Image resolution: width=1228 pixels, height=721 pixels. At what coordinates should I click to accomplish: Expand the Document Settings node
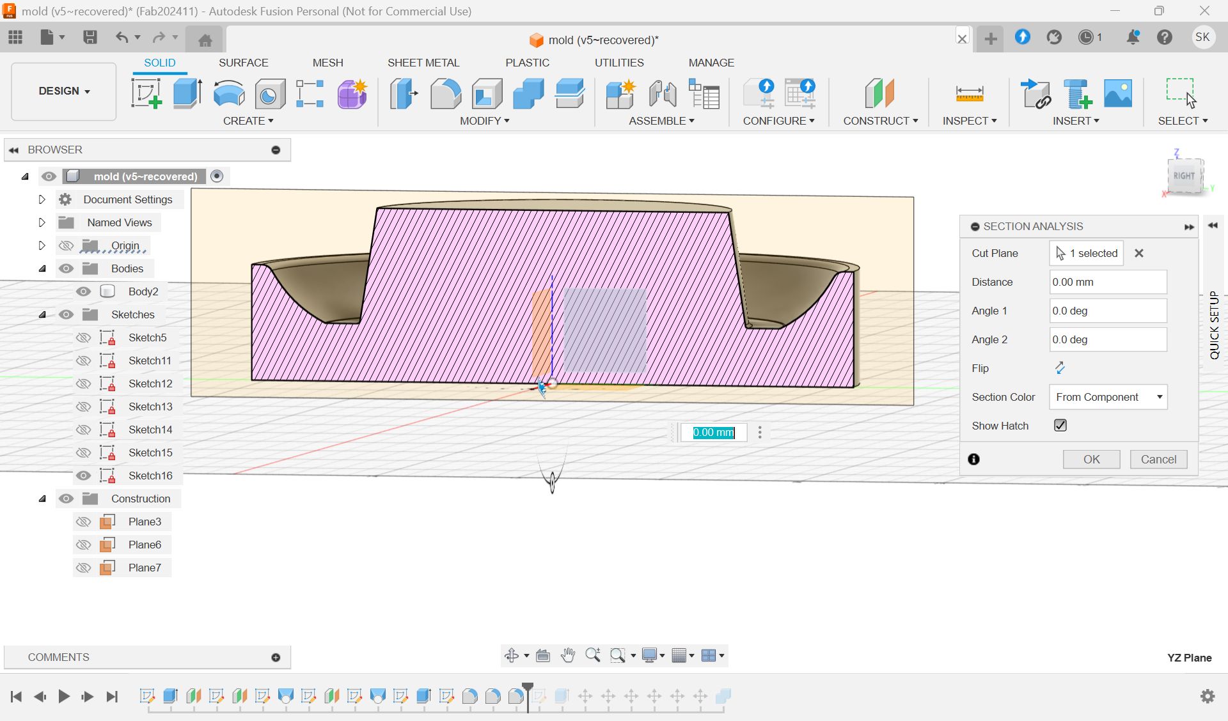pyautogui.click(x=42, y=199)
